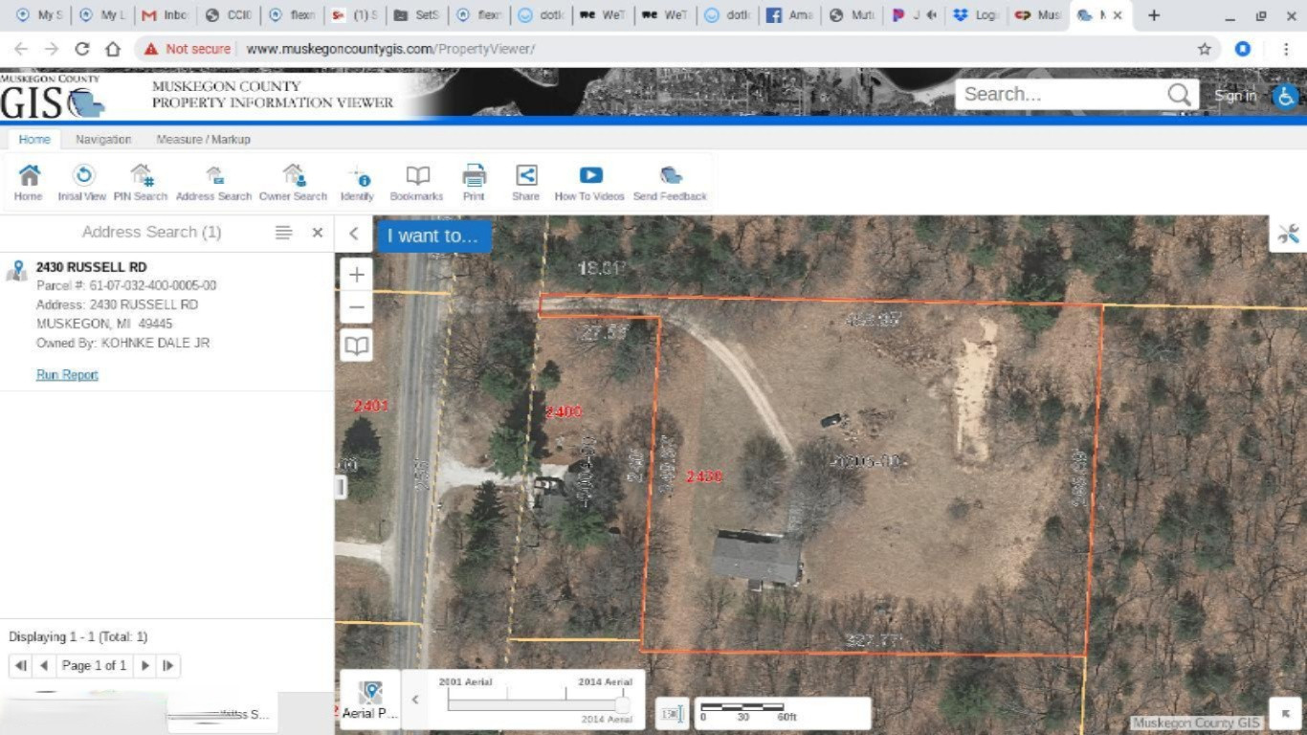Viewport: 1307px width, 735px height.
Task: Click the browser home button
Action: 113,49
